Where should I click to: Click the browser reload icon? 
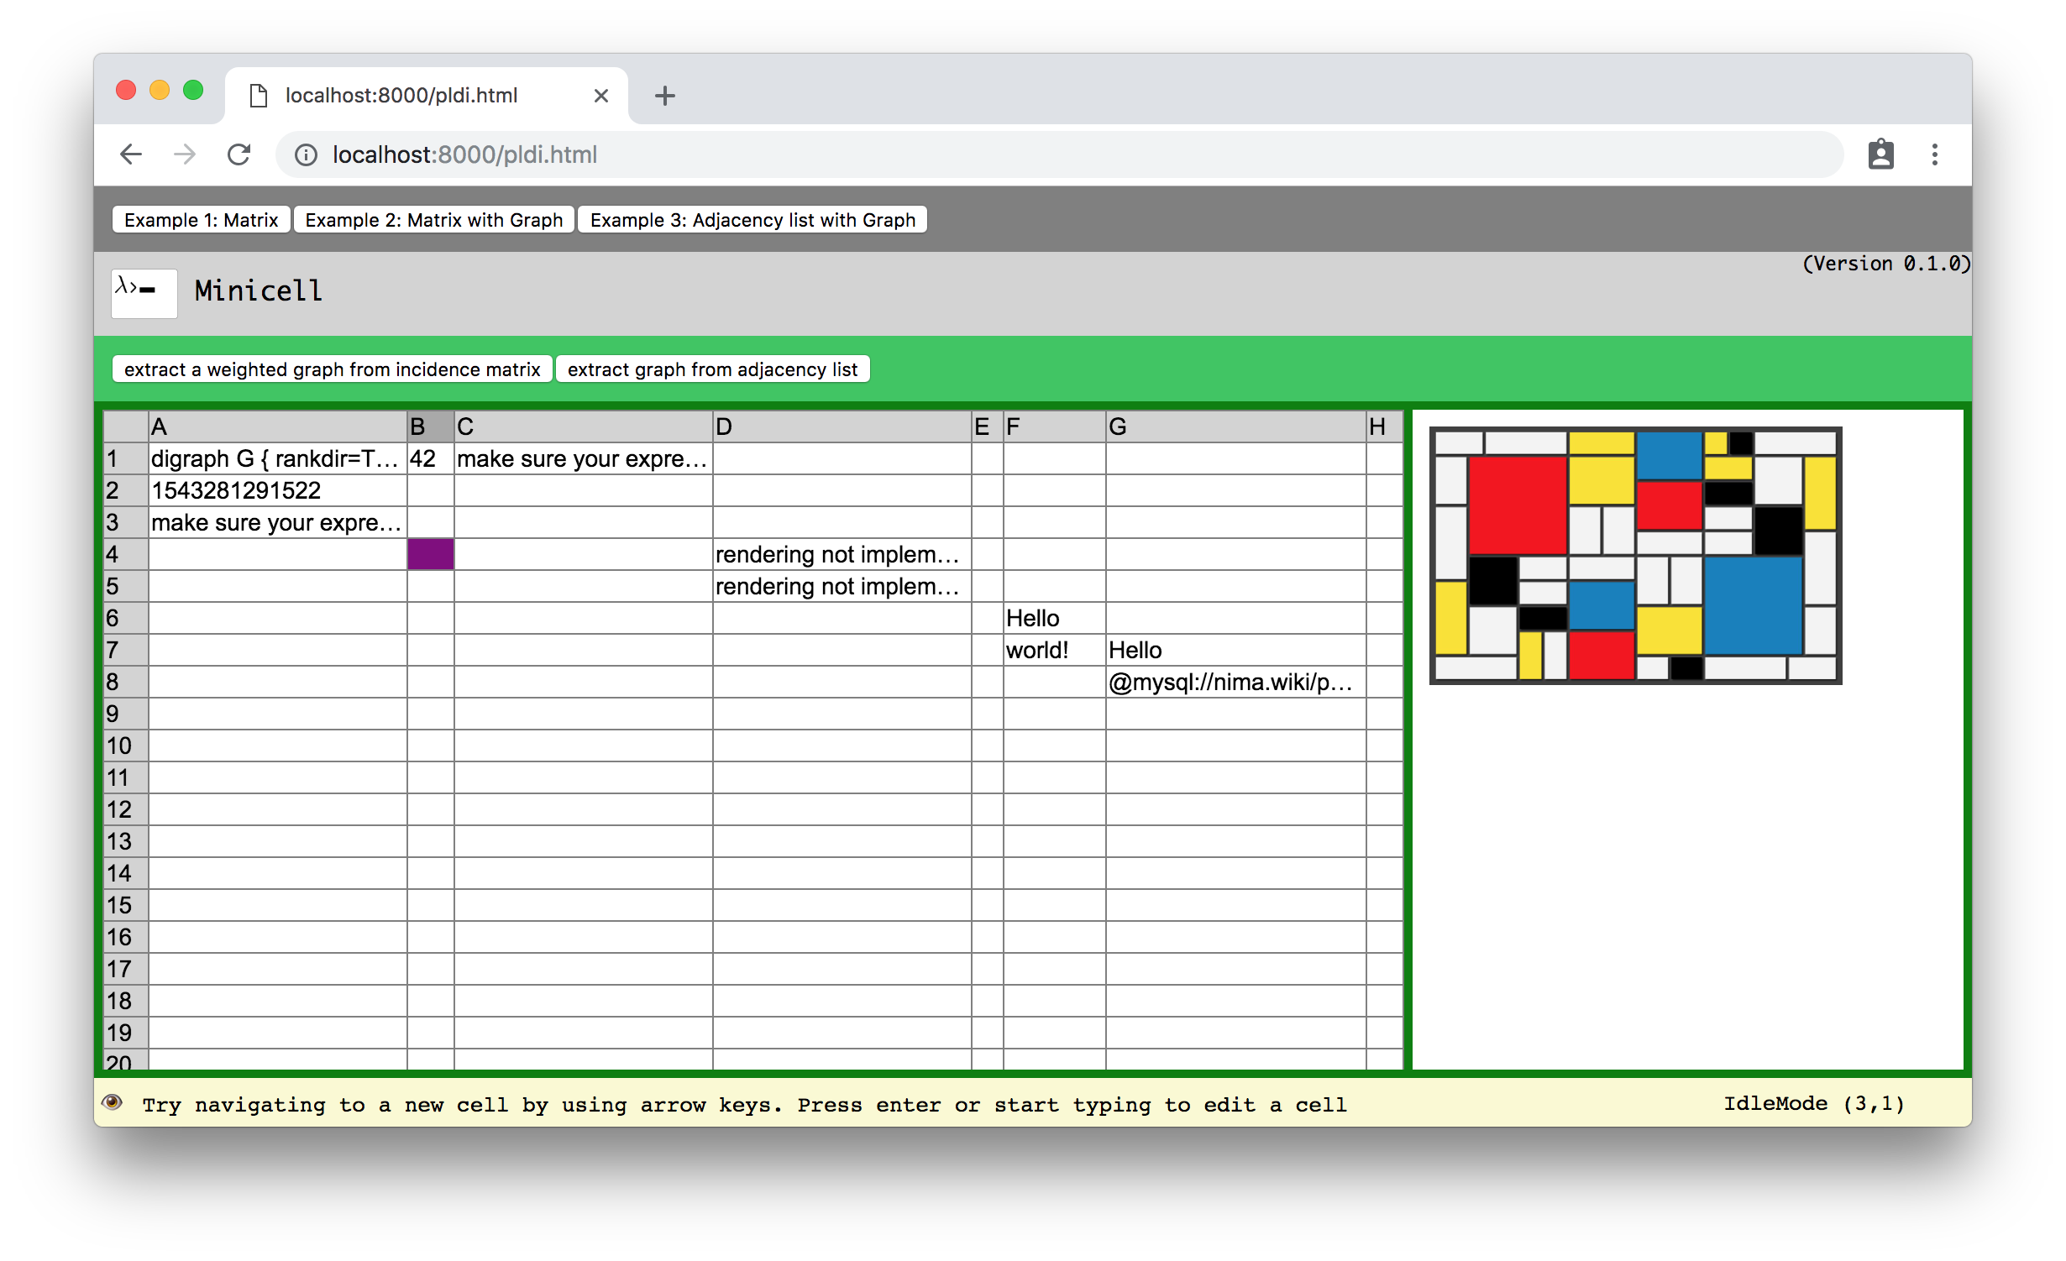(x=239, y=154)
